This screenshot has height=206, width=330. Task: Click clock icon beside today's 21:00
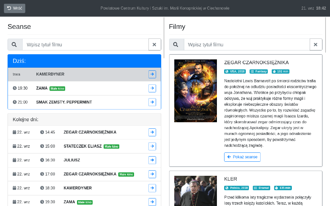[14, 102]
